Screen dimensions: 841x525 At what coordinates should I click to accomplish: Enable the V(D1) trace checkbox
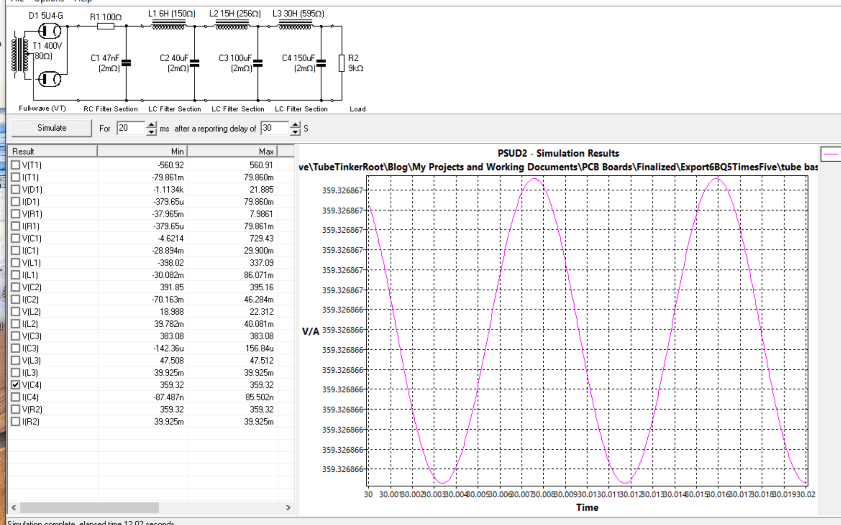tap(15, 189)
